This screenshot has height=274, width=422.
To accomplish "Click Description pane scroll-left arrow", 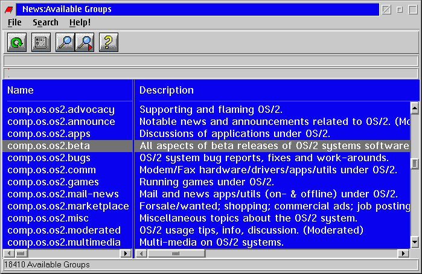I will pos(141,253).
